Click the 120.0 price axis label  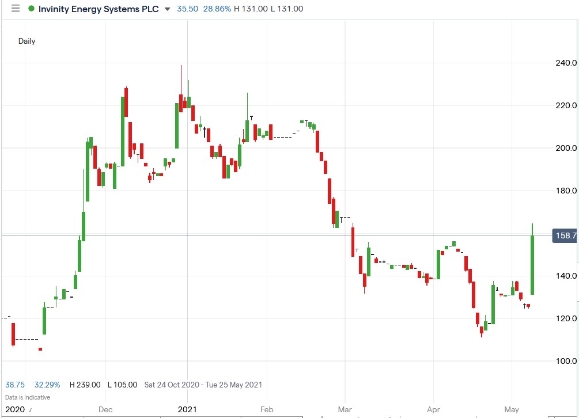pos(566,318)
